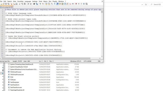Click INS mode indicator in status bar

point(99,61)
